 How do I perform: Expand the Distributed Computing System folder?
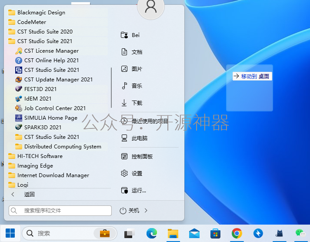pos(58,147)
